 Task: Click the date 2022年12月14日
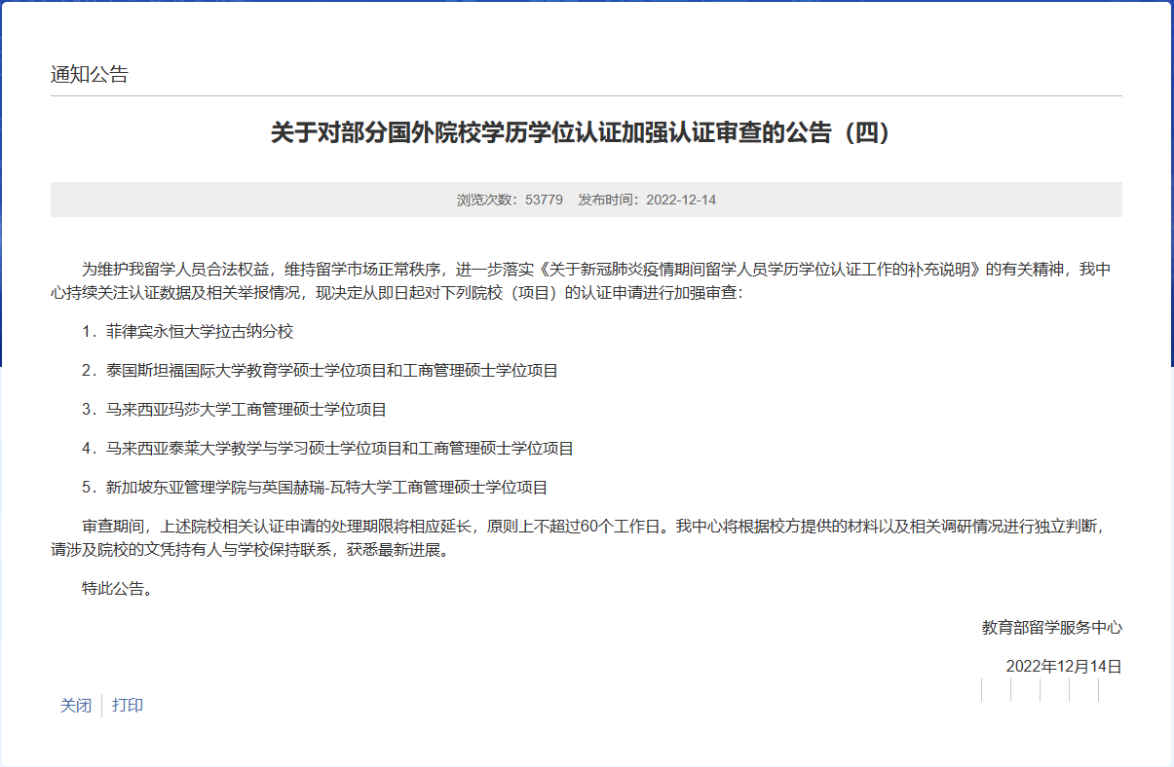(1064, 667)
